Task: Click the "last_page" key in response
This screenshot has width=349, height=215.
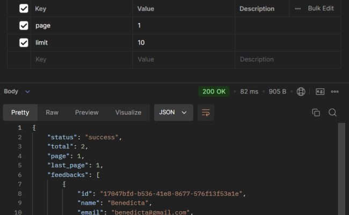Action: click(68, 166)
